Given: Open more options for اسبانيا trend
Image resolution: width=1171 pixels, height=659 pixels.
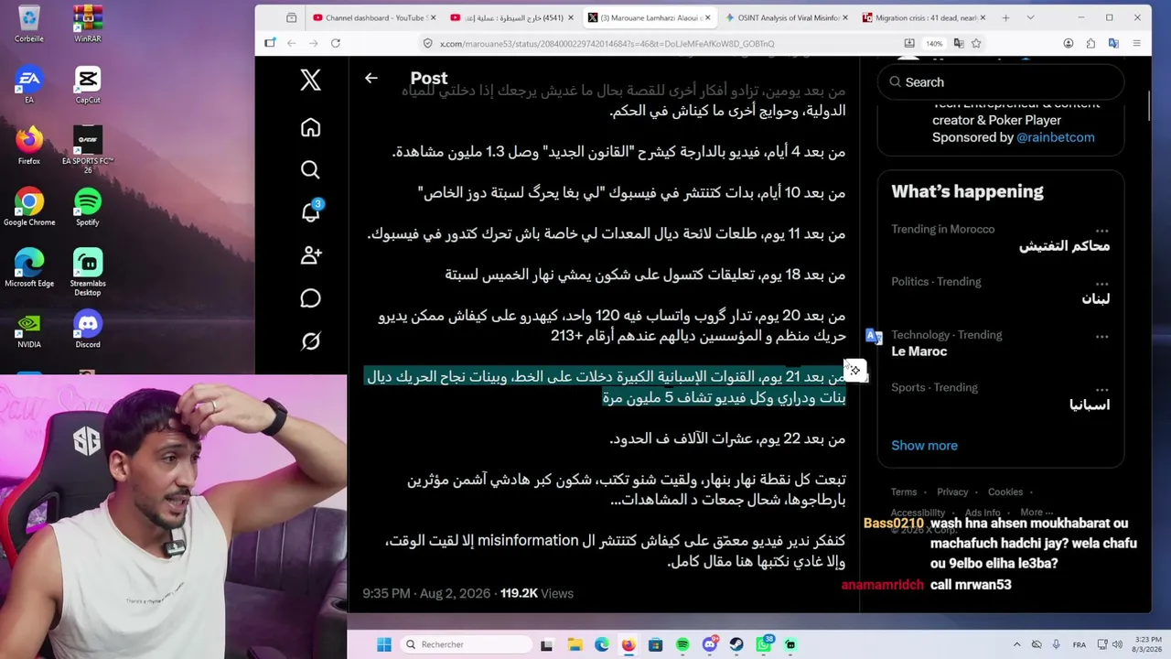Looking at the screenshot, I should click(x=1101, y=388).
